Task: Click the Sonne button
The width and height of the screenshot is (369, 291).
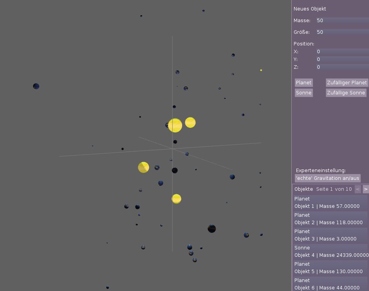Action: pyautogui.click(x=304, y=93)
